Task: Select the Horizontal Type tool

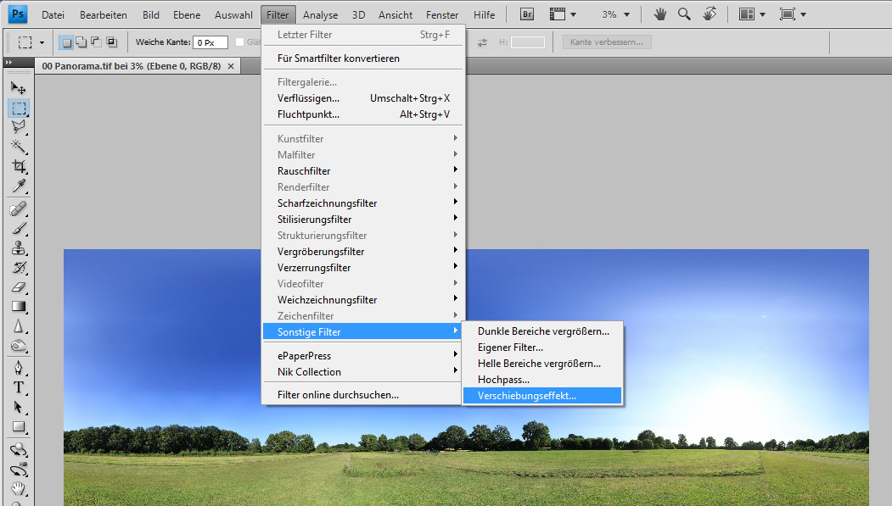Action: [19, 387]
